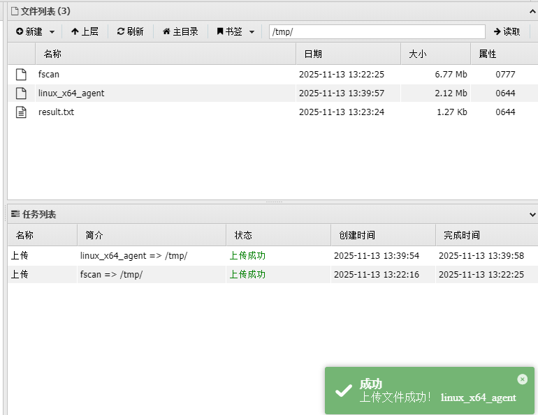Sort files by 名称 column header
538x415 pixels.
[x=52, y=54]
